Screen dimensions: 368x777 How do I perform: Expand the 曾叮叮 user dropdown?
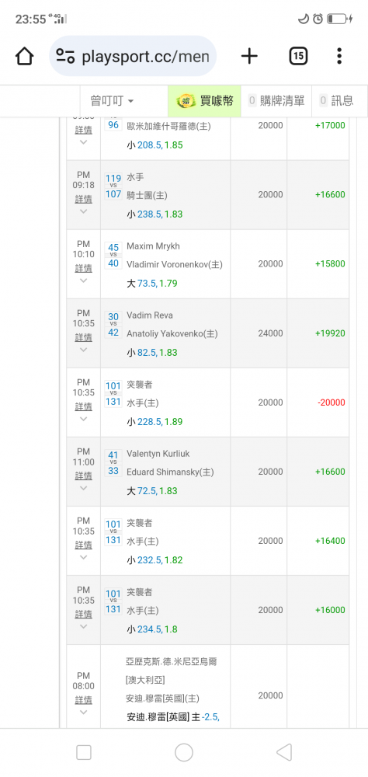(x=113, y=100)
